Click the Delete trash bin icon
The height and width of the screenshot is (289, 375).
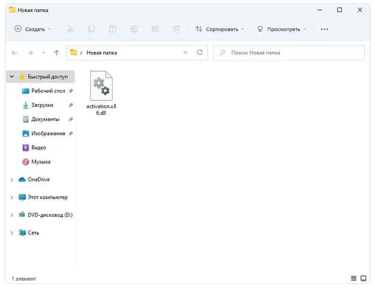coord(176,29)
